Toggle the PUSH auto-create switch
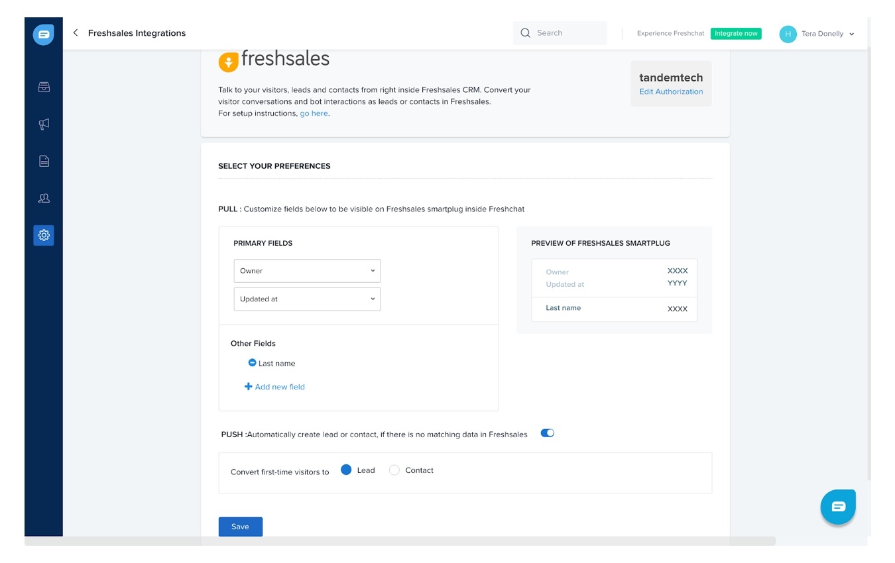This screenshot has height=563, width=895. pos(547,433)
